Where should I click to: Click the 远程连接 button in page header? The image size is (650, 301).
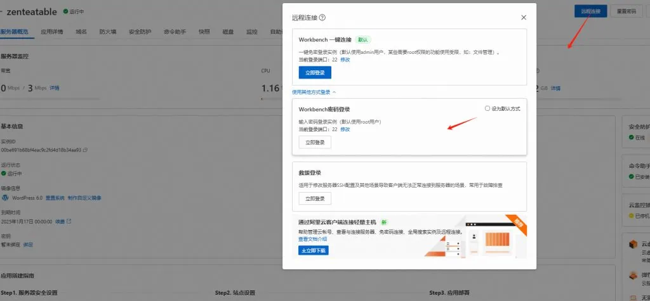click(x=591, y=11)
